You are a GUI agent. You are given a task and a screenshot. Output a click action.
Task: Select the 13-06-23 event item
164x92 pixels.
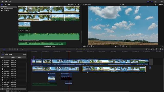(6, 11)
